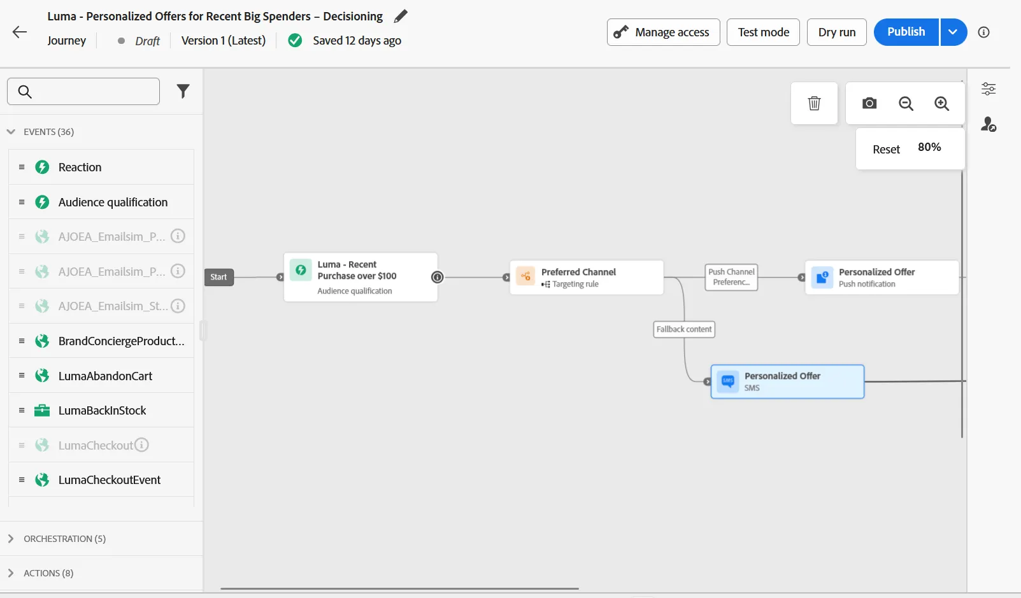The image size is (1021, 598).
Task: Select the LumaBackInStock event
Action: 101,410
